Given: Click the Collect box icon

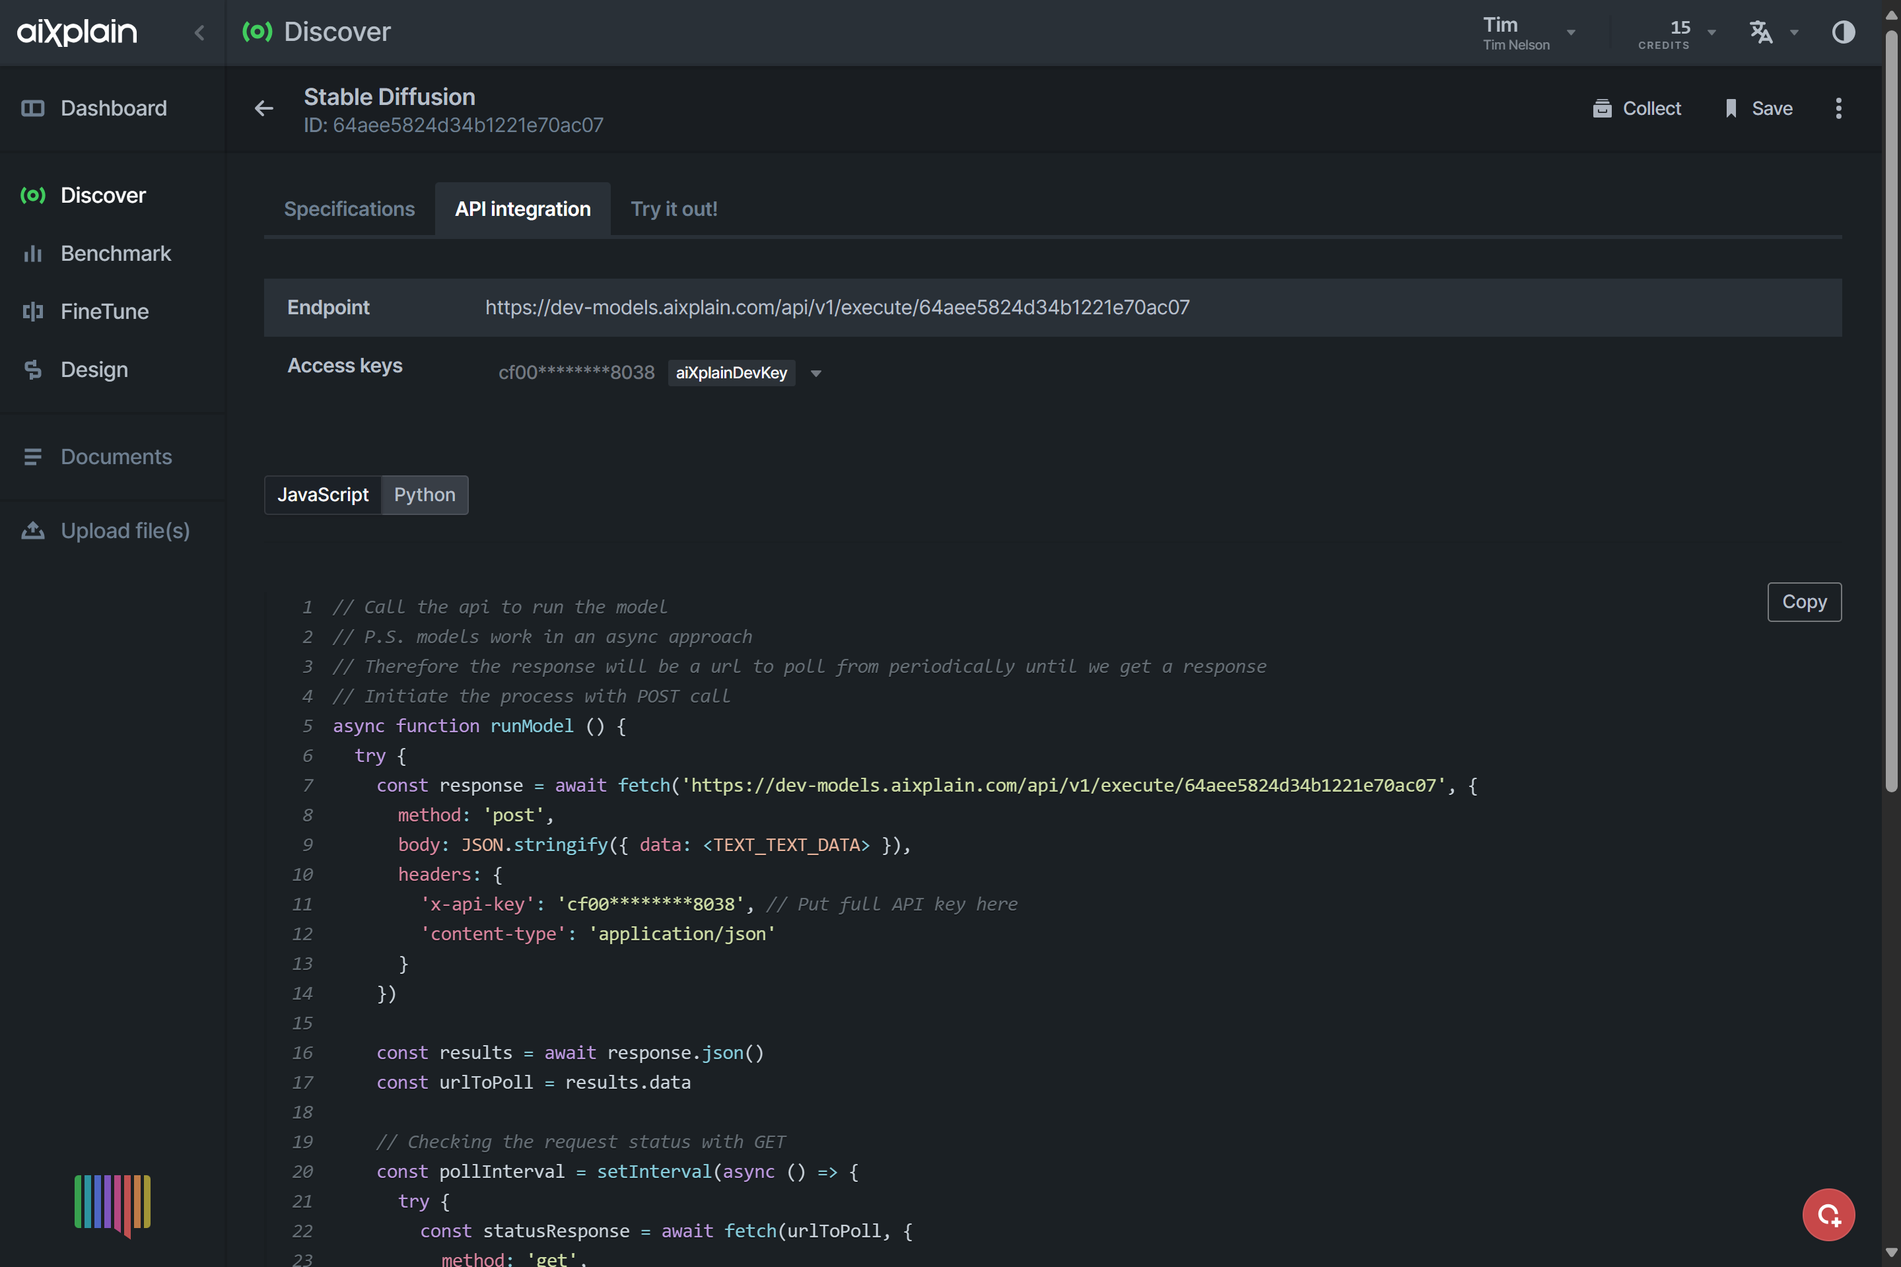Looking at the screenshot, I should point(1602,108).
